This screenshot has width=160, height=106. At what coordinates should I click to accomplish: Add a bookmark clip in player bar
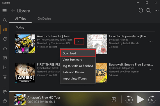point(113,99)
